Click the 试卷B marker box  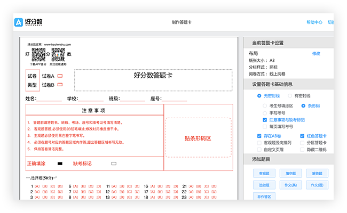(60, 85)
